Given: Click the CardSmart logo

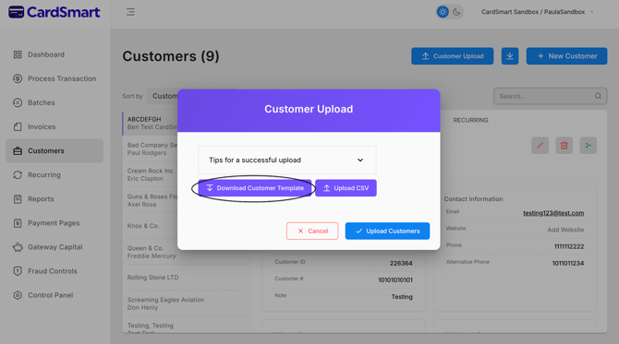Looking at the screenshot, I should (55, 12).
